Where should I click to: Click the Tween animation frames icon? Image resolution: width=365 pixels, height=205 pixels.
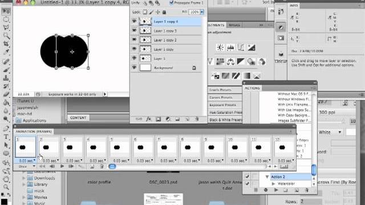(81, 166)
